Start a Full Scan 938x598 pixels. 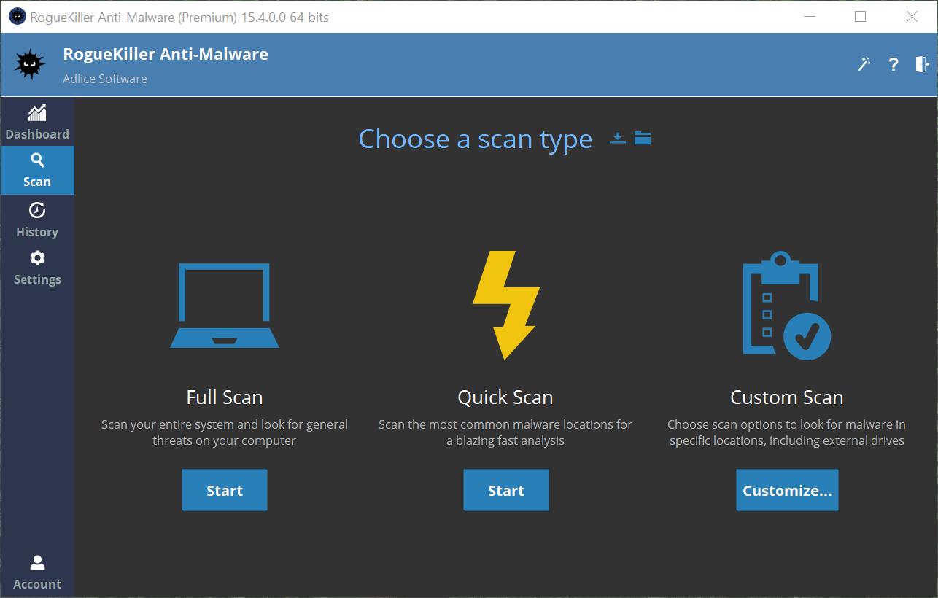click(x=224, y=489)
